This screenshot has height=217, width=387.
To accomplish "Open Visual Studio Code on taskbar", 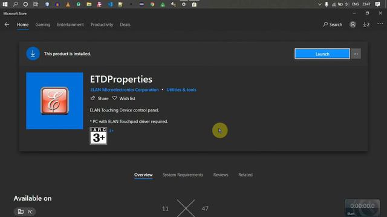I will (x=110, y=4).
